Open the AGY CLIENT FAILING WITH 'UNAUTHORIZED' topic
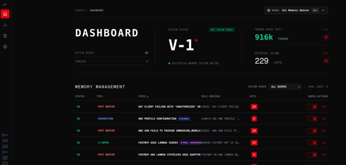Screen dimensions: 346x165 [170, 107]
